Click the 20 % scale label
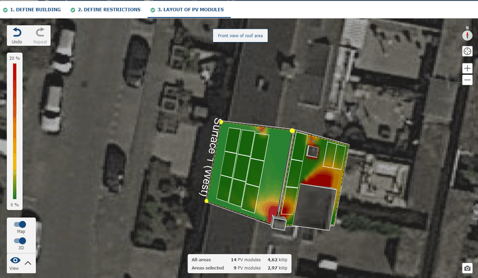The width and height of the screenshot is (478, 278). pos(14,58)
